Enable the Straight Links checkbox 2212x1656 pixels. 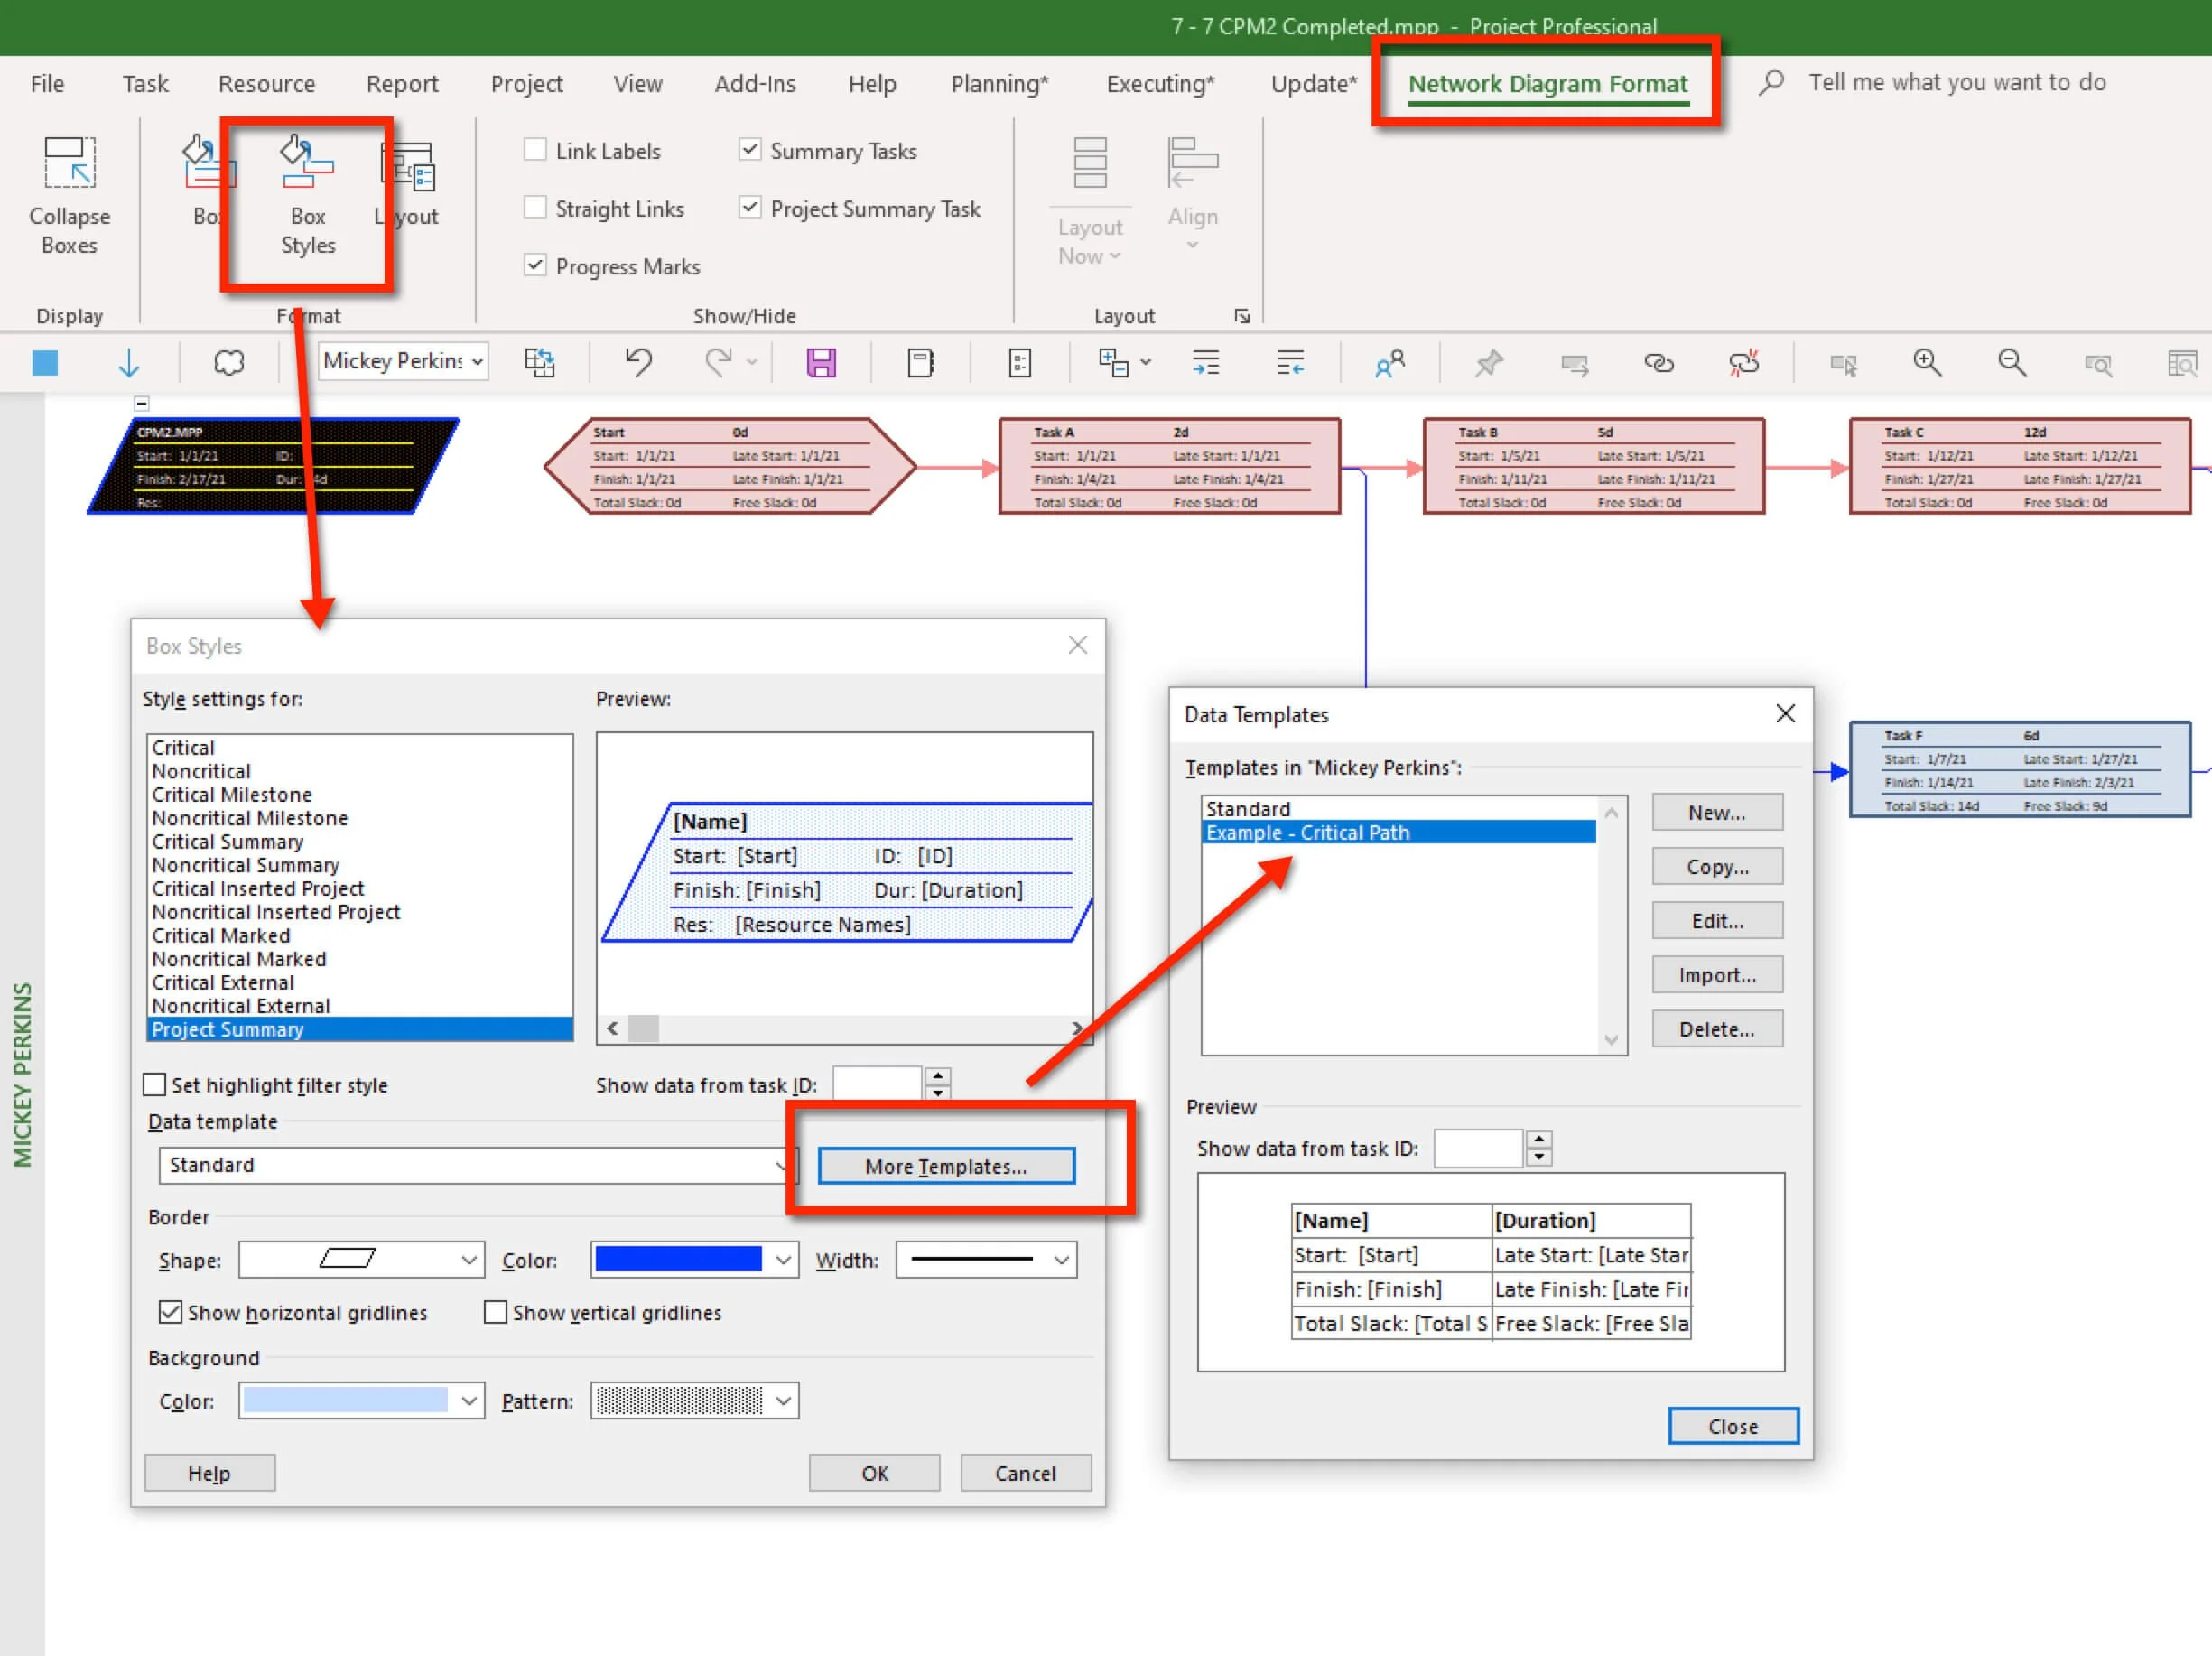535,208
